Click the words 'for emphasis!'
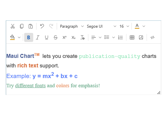This screenshot has height=116, width=168. coord(86,86)
